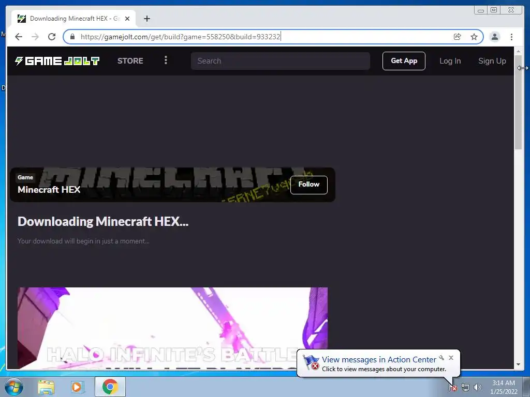This screenshot has width=530, height=397.
Task: Restore down the Chrome window
Action: click(x=494, y=10)
